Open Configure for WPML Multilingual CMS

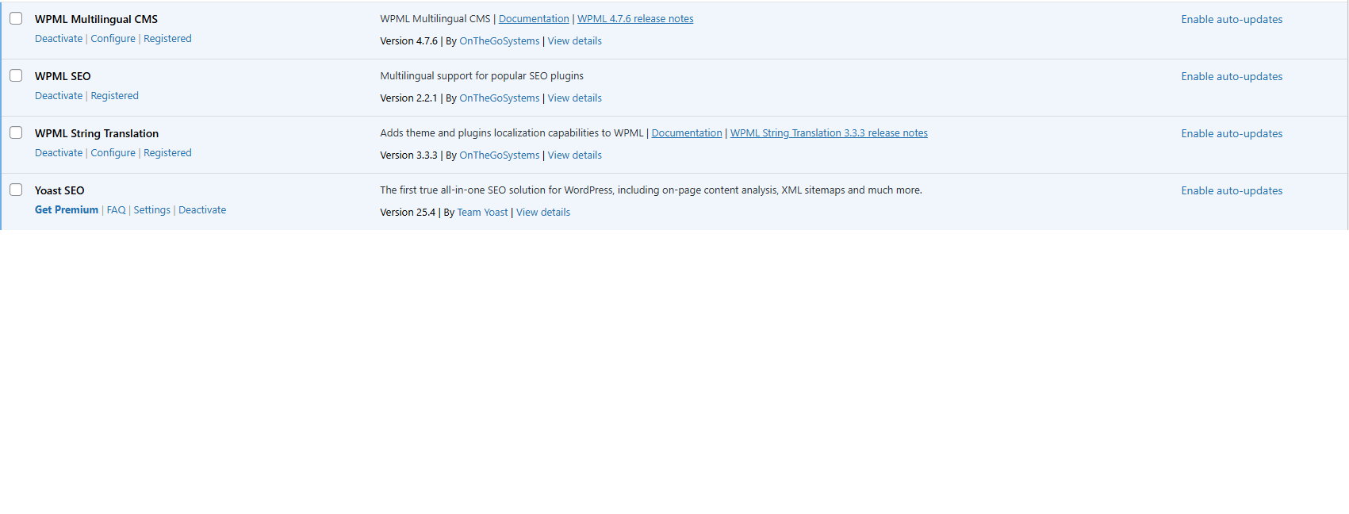pyautogui.click(x=113, y=39)
